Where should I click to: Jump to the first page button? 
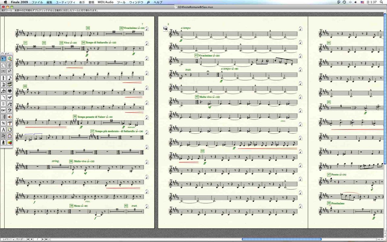pos(28,239)
